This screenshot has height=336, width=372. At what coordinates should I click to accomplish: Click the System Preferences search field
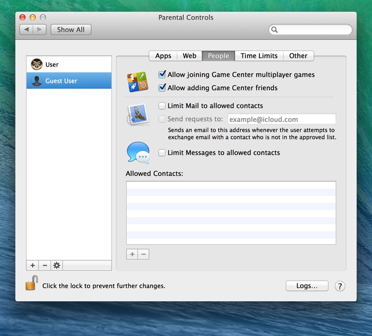click(x=310, y=30)
